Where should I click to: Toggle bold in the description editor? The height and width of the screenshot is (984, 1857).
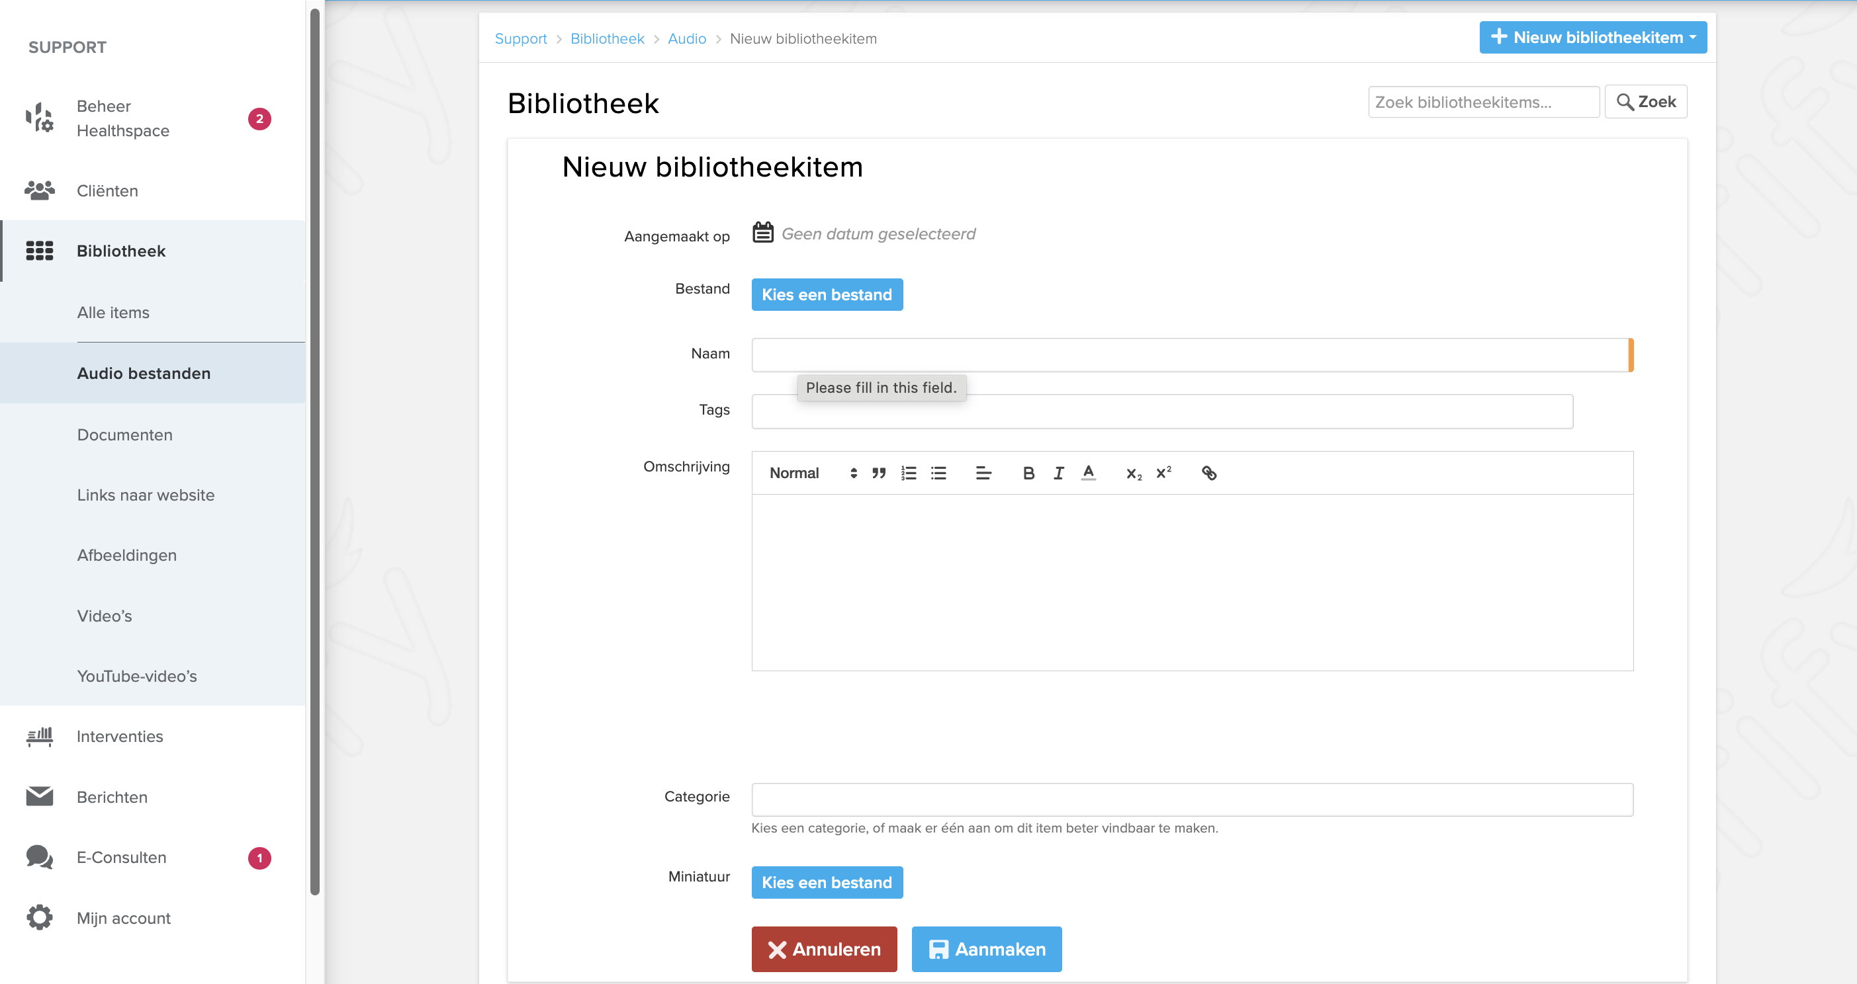pyautogui.click(x=1028, y=473)
